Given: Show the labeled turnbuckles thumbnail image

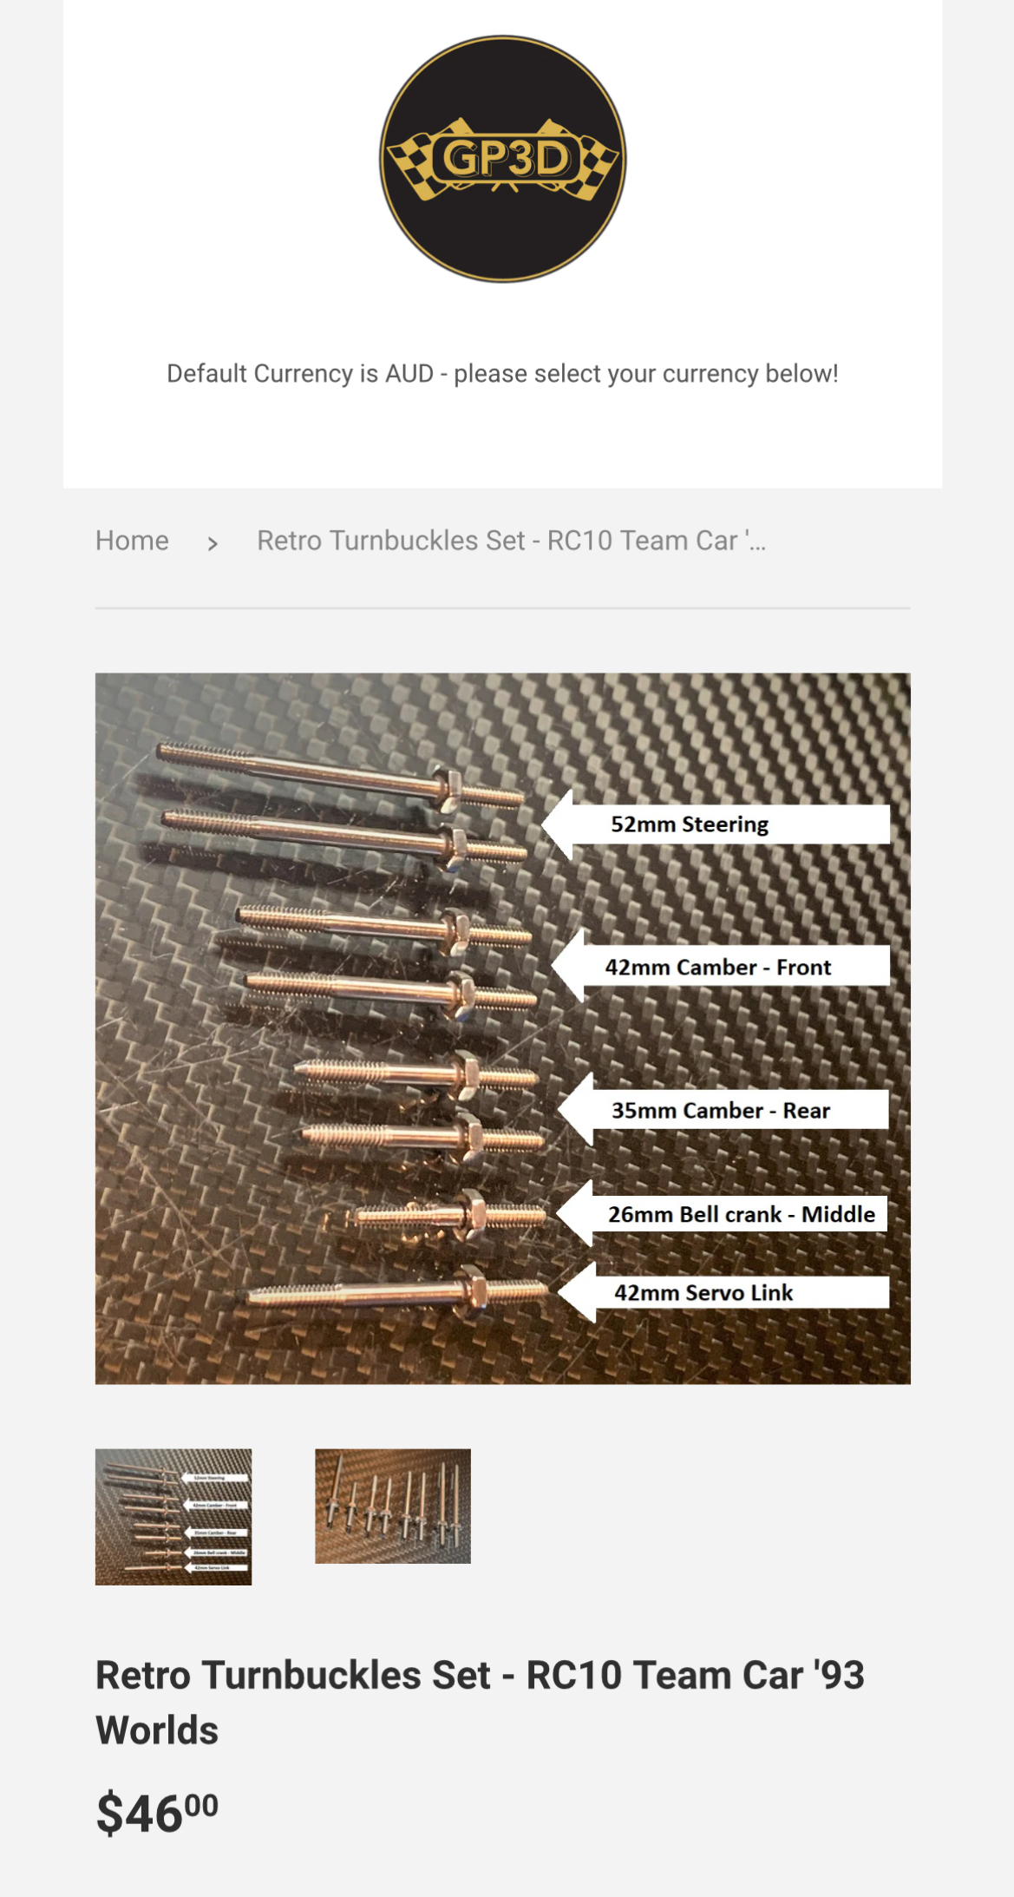Looking at the screenshot, I should point(173,1517).
